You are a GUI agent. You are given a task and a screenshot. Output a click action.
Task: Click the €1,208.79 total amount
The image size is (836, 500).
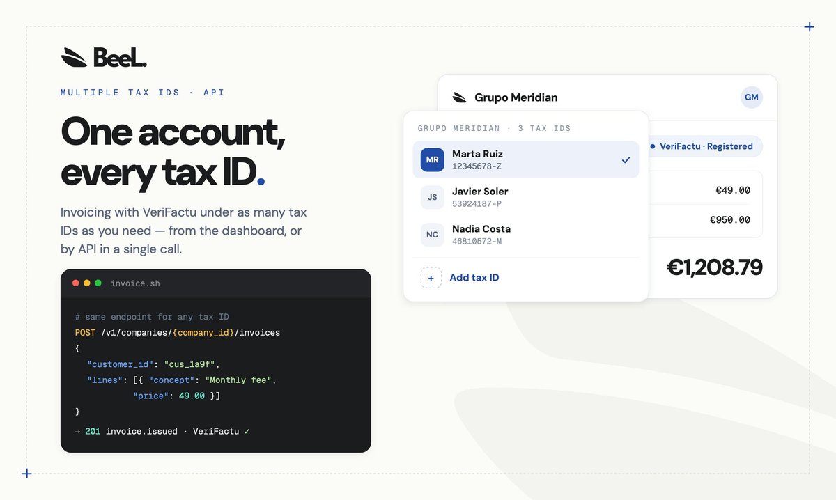pyautogui.click(x=714, y=267)
